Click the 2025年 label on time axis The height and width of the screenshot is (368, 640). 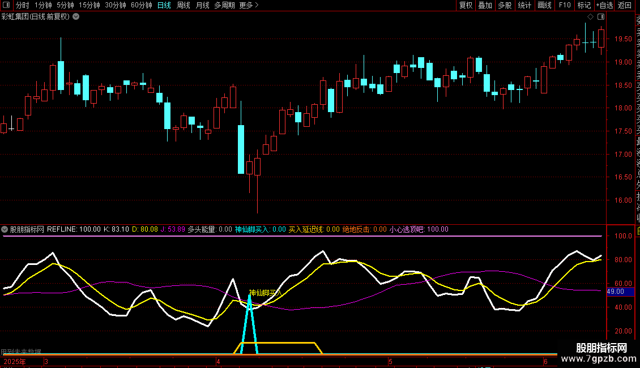coord(15,361)
